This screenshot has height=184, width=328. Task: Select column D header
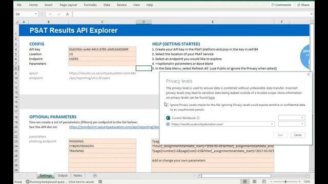pyautogui.click(x=143, y=21)
